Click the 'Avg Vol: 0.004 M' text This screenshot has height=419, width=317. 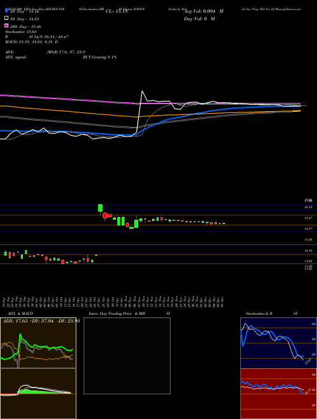(204, 11)
